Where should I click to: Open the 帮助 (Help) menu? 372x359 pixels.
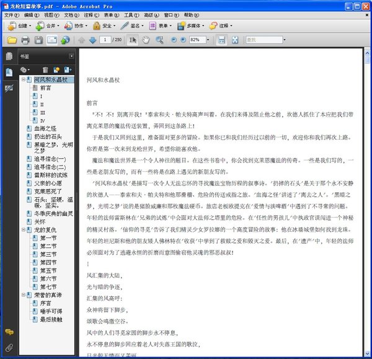pyautogui.click(x=192, y=15)
